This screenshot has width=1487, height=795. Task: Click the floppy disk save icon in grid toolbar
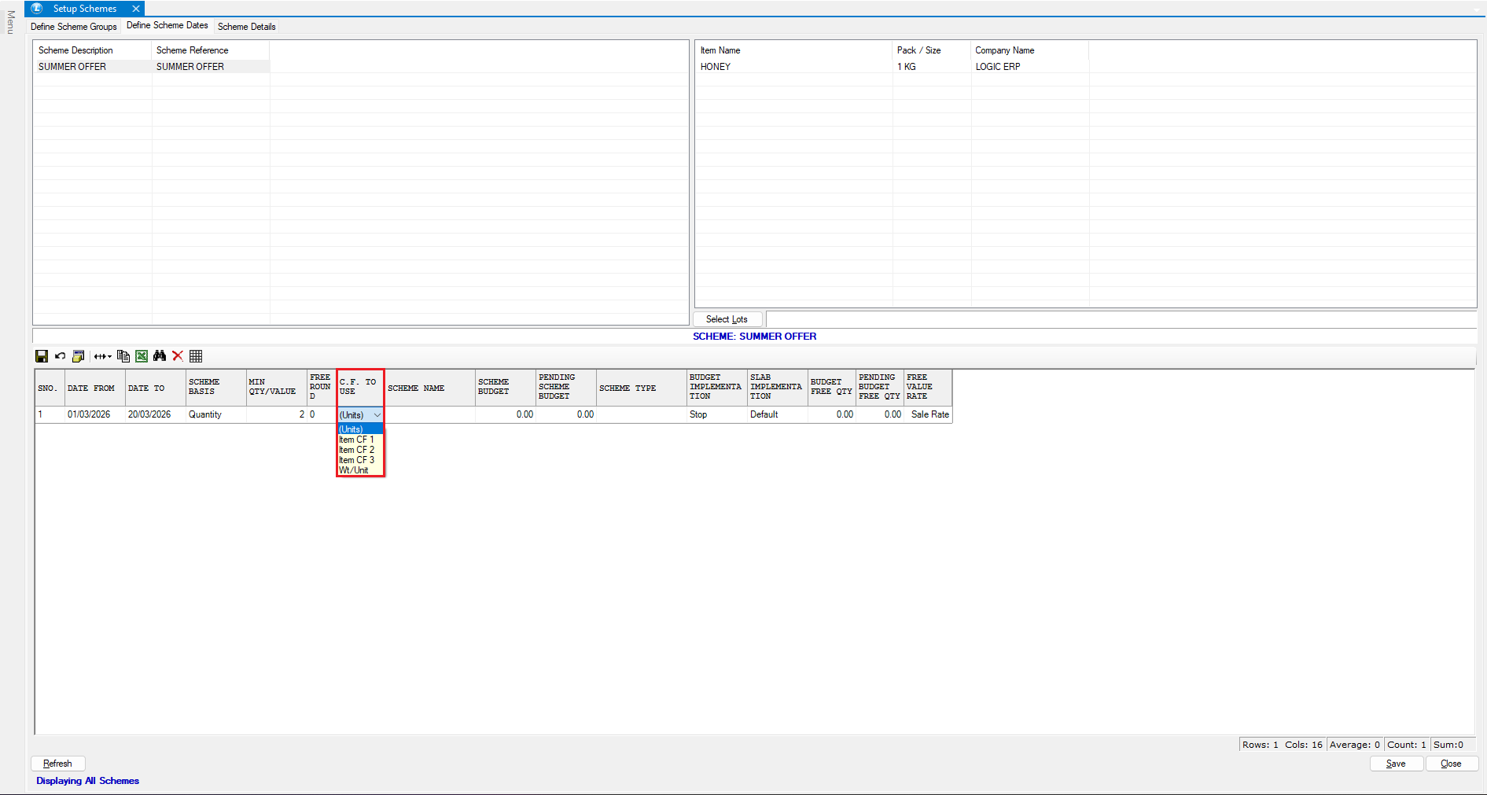coord(42,356)
